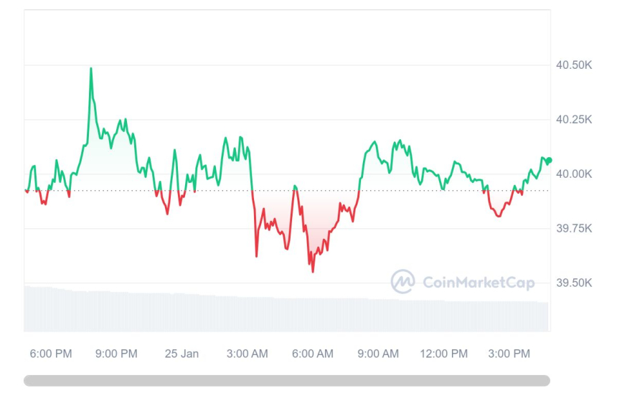Click the 6:00 AM time axis label
Viewport: 617px width, 411px height.
click(x=313, y=354)
